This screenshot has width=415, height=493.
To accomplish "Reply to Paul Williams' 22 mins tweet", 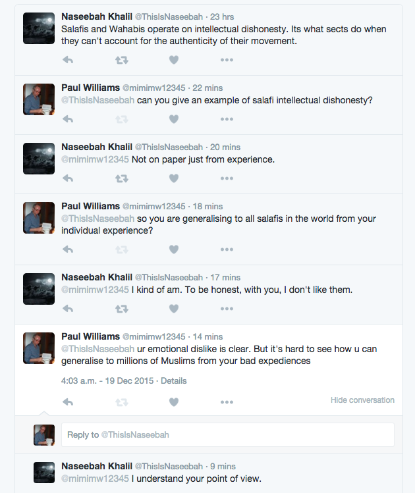I will pos(67,119).
